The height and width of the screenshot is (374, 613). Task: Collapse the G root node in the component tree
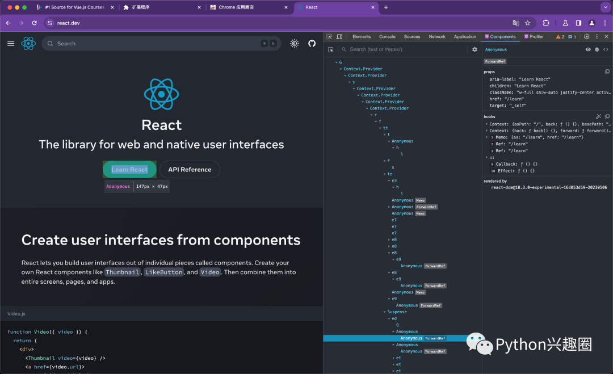point(336,62)
